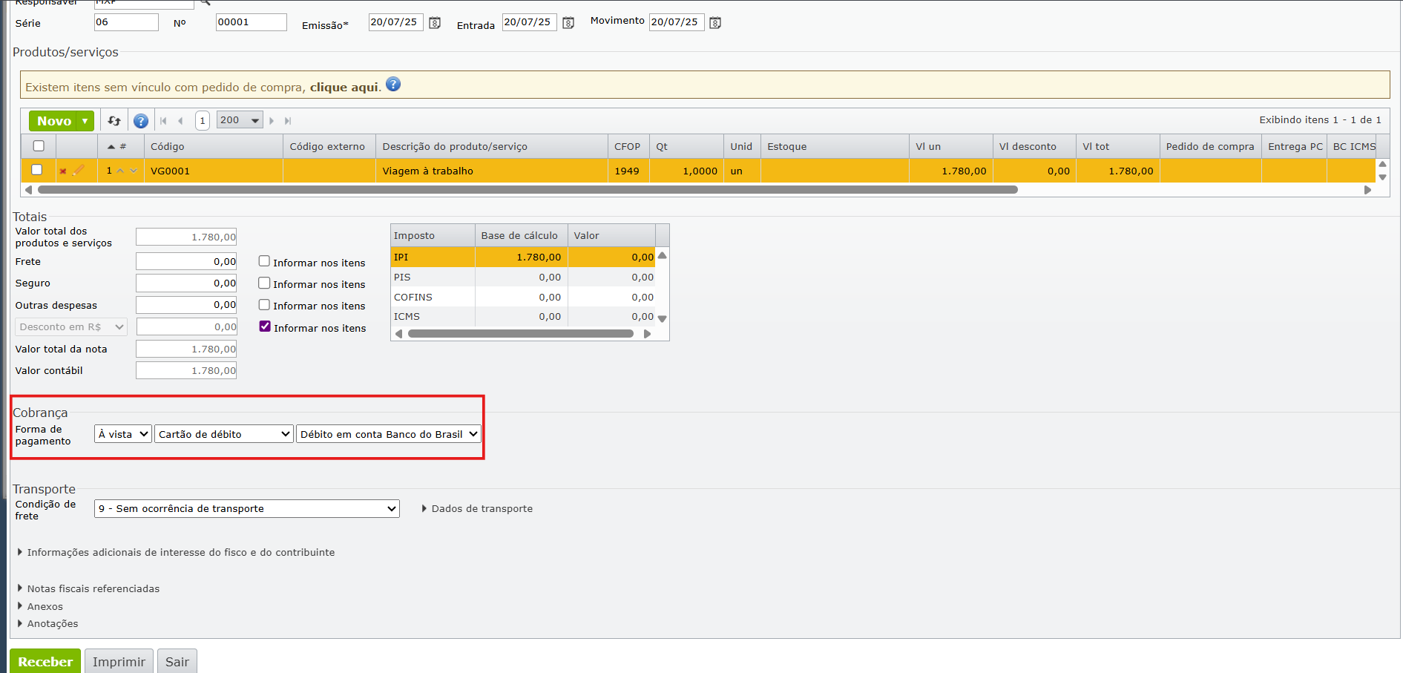Select the COFINS row in tax table

[523, 297]
